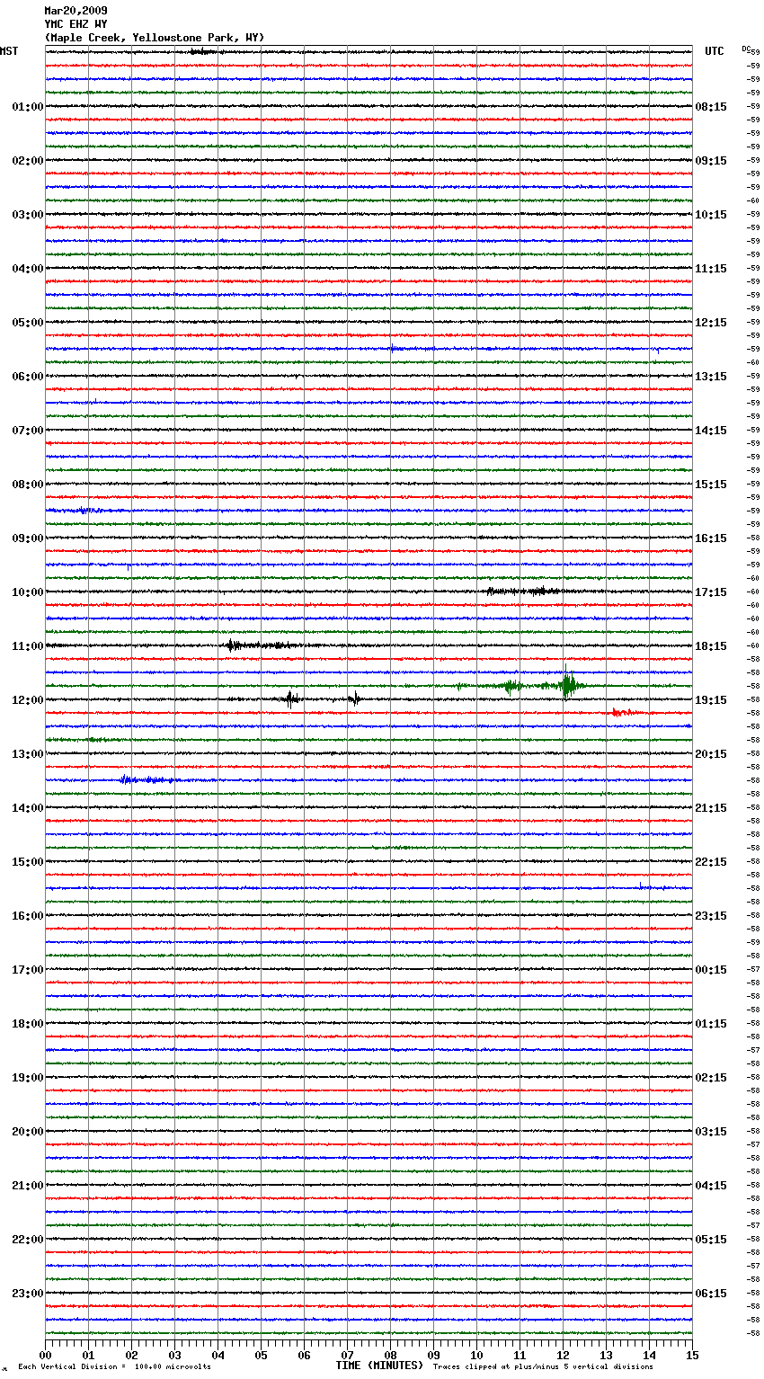Select the 14:00 MST time label

28,808
